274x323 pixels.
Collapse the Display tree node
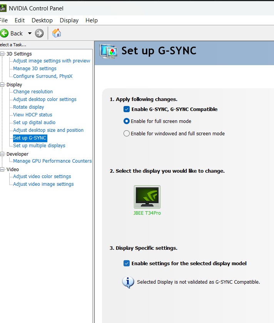point(3,84)
